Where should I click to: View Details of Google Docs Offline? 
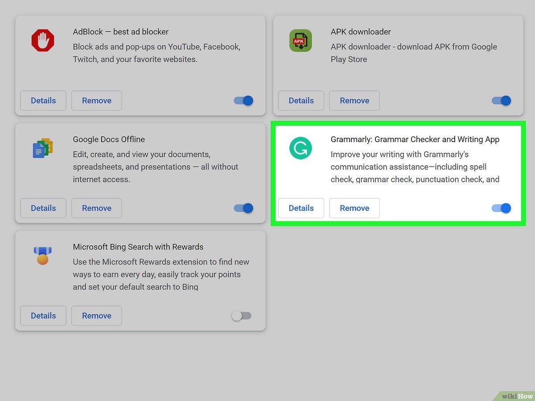[x=43, y=208]
